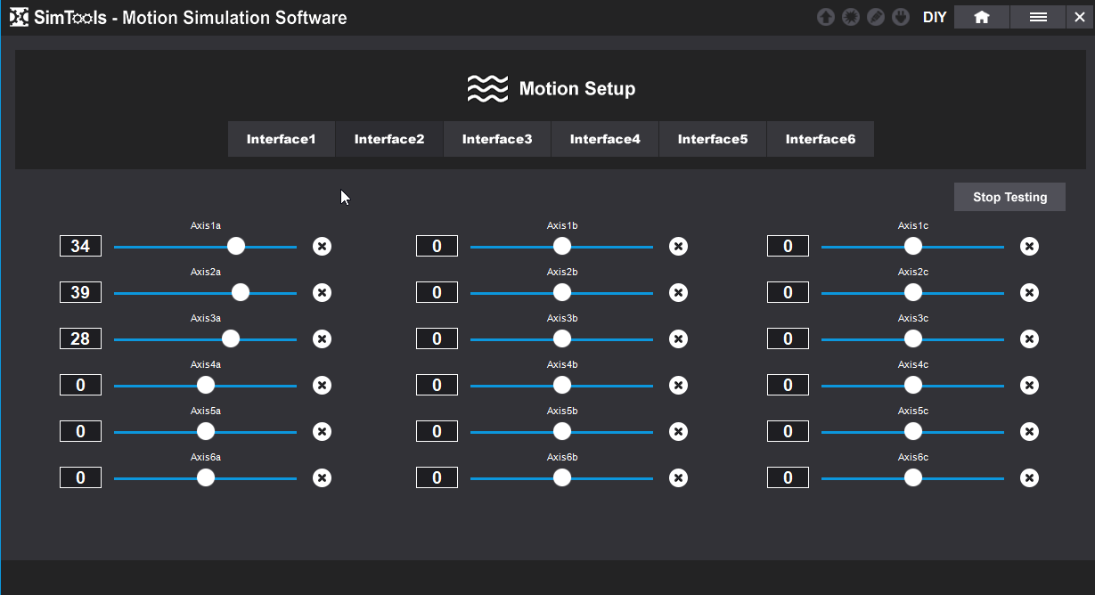Switch to the Interface2 tab

(x=389, y=139)
